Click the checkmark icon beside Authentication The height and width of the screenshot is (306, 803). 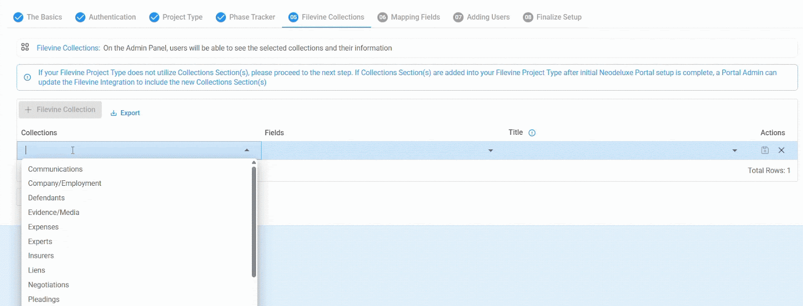(80, 18)
